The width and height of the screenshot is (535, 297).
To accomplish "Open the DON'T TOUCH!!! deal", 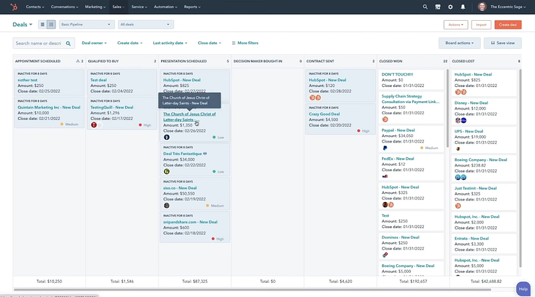I will (x=397, y=74).
